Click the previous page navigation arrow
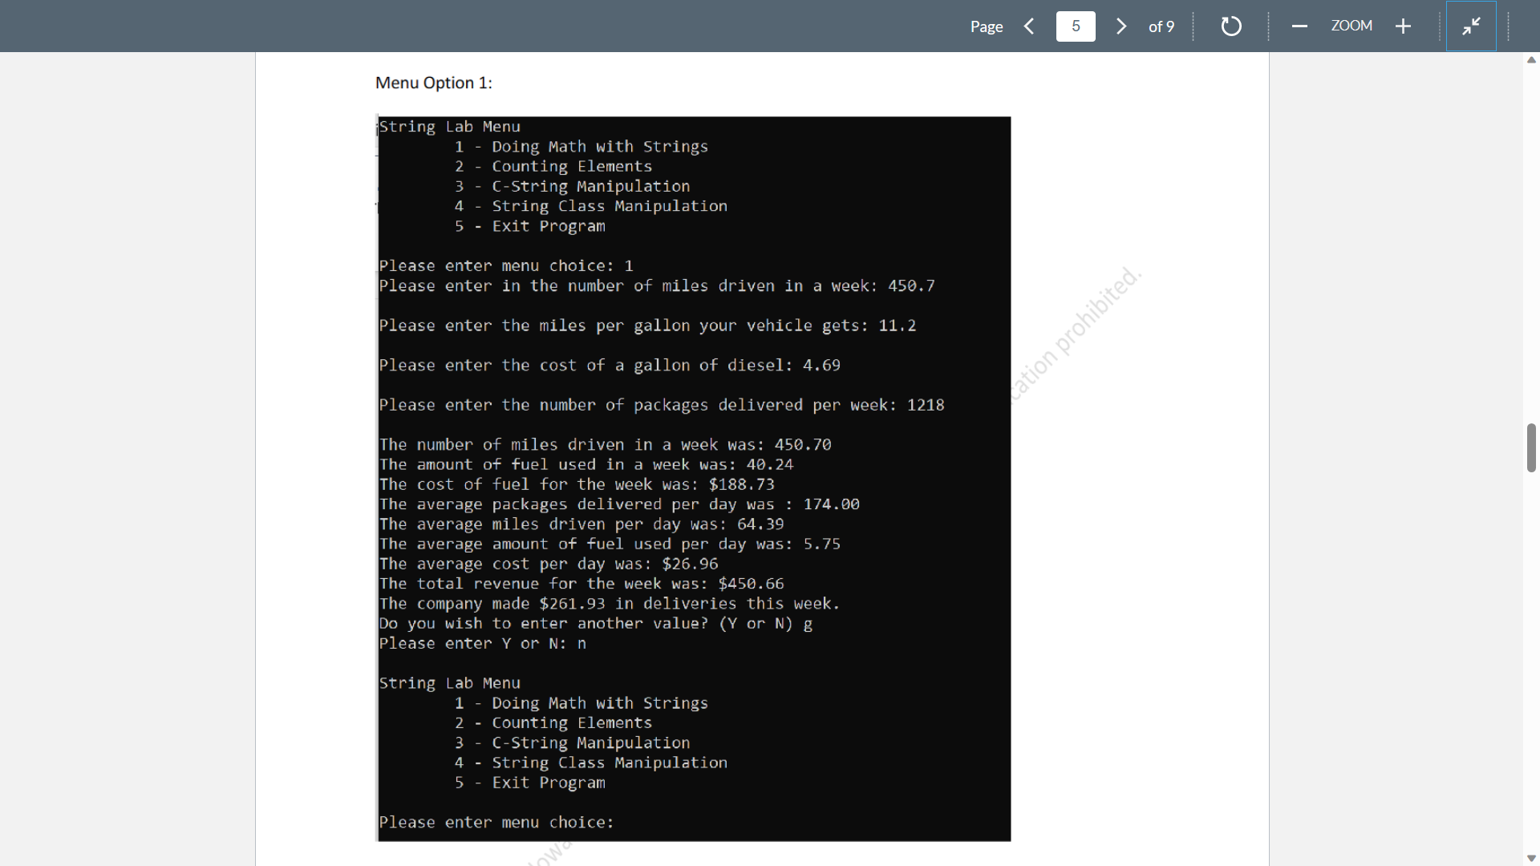The height and width of the screenshot is (866, 1540). (x=1031, y=26)
